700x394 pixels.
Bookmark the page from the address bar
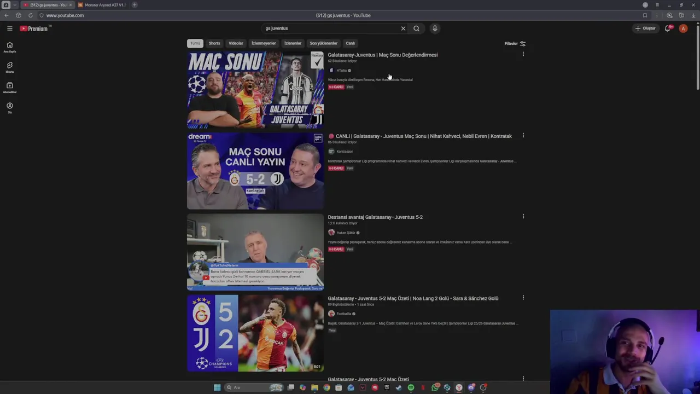645,15
